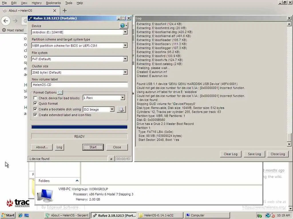This screenshot has width=293, height=219.
Task: Click the https://www.helenos.org/ link
Action: click(x=264, y=207)
